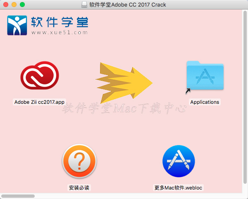This screenshot has width=248, height=199.
Task: Minimize the window with the yellow button
Action: pos(14,5)
